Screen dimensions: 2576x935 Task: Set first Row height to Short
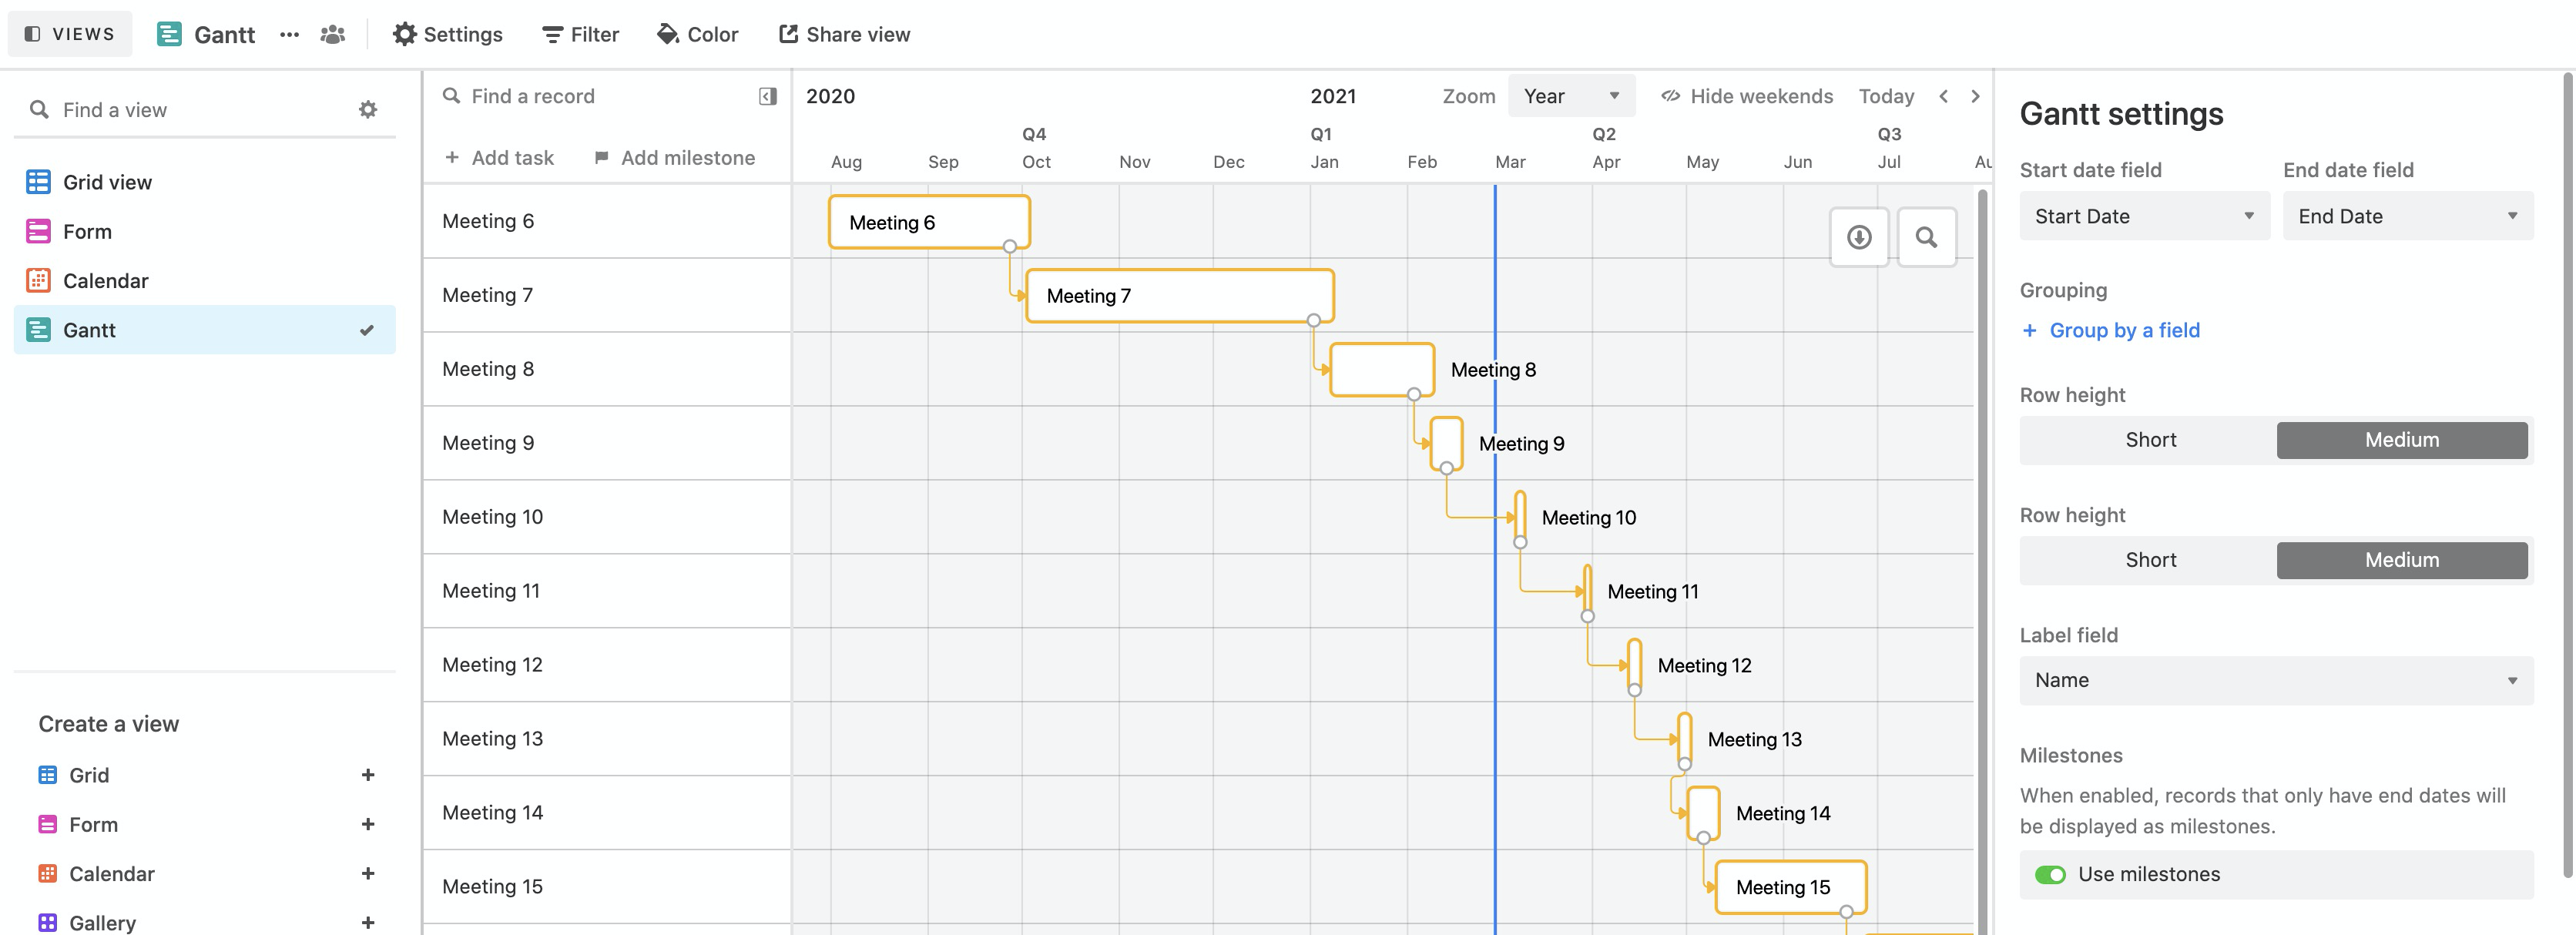coord(2150,440)
